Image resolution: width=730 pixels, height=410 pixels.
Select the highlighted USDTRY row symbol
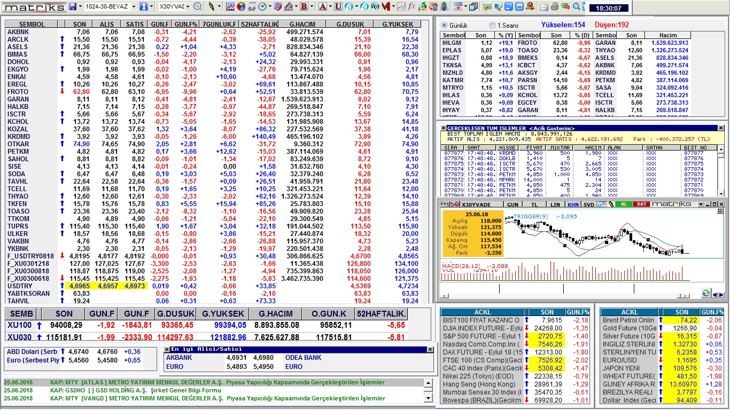(x=20, y=286)
